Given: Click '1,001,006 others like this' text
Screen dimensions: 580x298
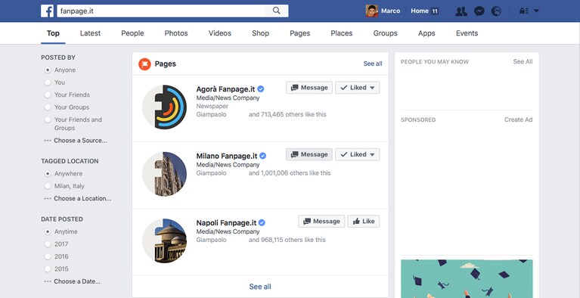Looking at the screenshot, I should tap(296, 173).
